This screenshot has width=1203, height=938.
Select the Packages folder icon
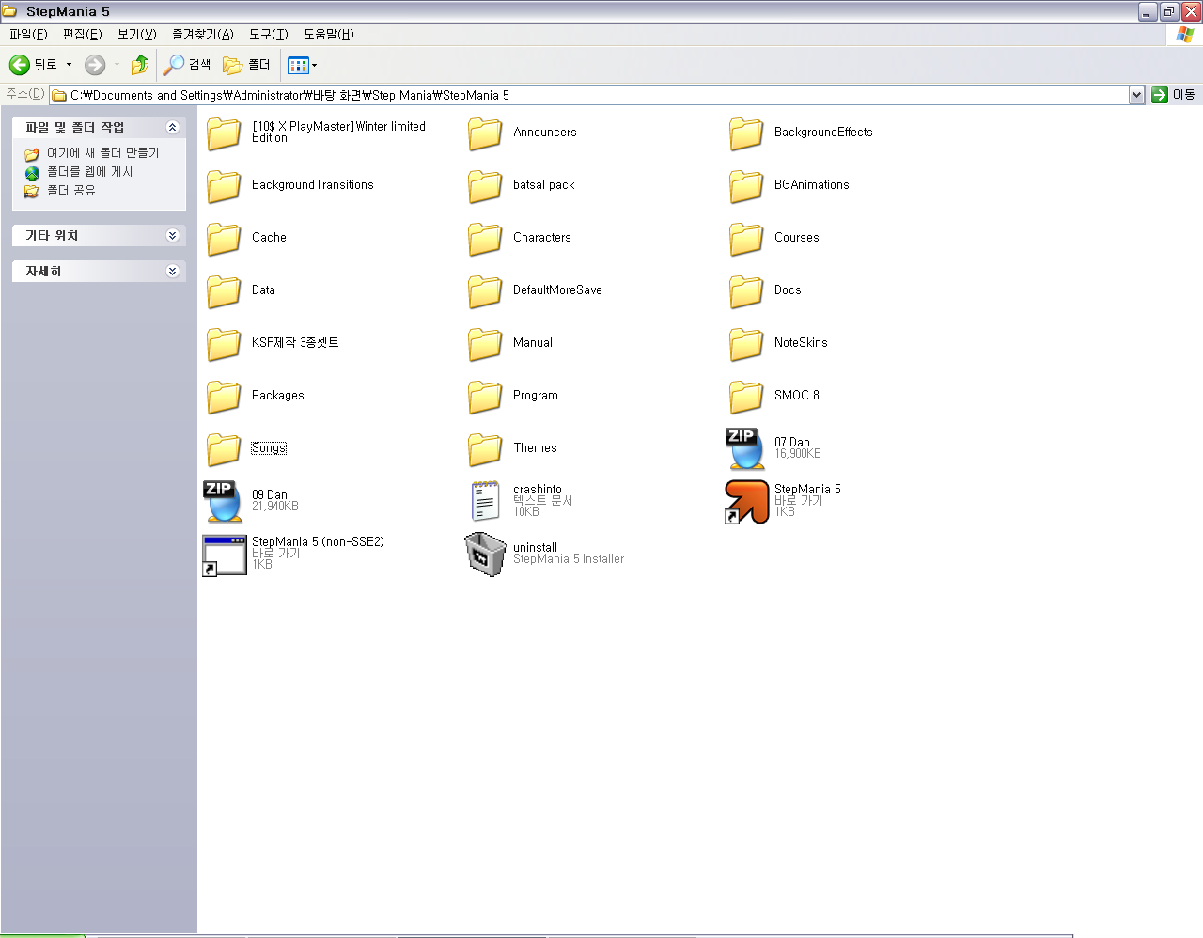click(x=224, y=396)
